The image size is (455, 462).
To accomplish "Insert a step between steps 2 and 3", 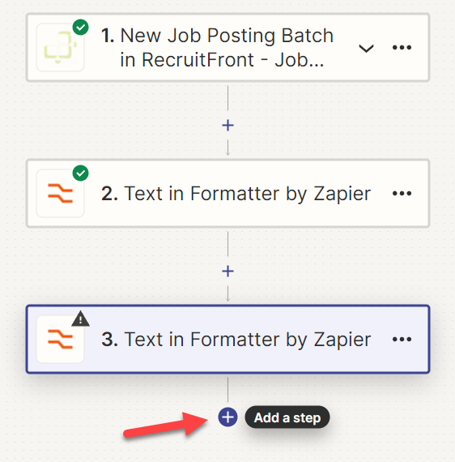I will pyautogui.click(x=227, y=271).
